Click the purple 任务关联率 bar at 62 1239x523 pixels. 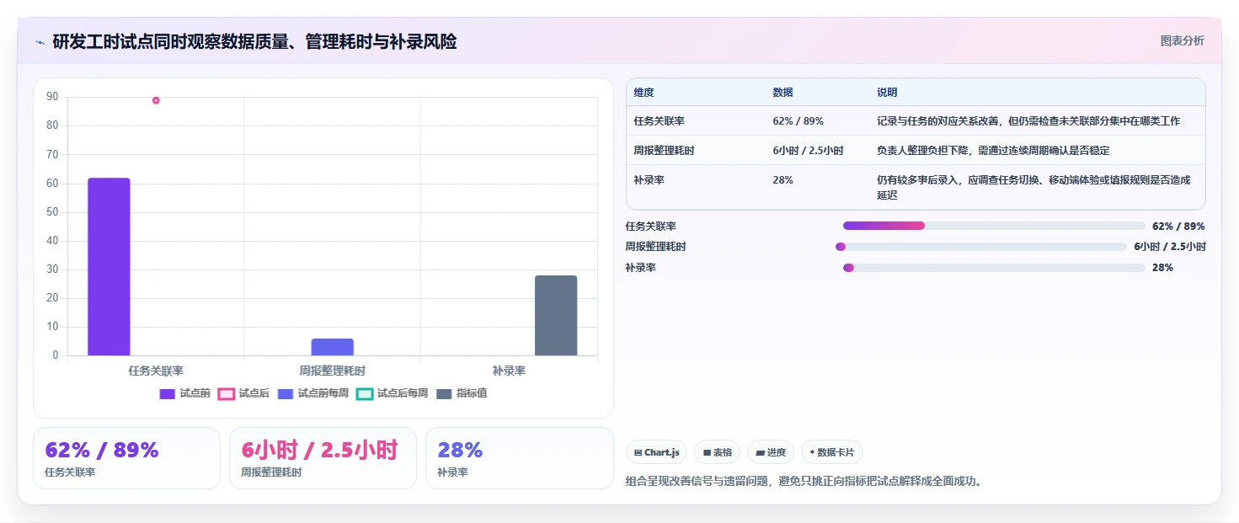click(x=109, y=266)
